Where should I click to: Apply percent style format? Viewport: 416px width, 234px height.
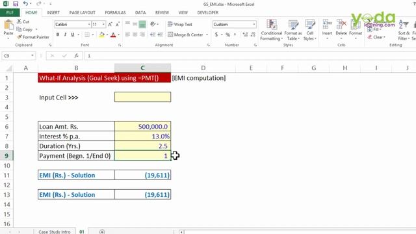[x=227, y=34]
